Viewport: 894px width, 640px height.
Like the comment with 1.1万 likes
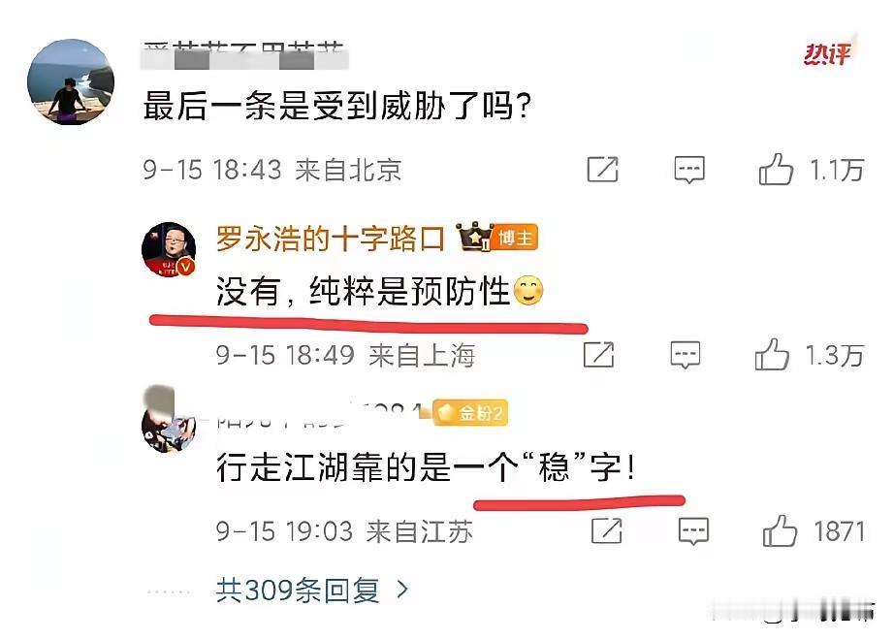click(776, 169)
